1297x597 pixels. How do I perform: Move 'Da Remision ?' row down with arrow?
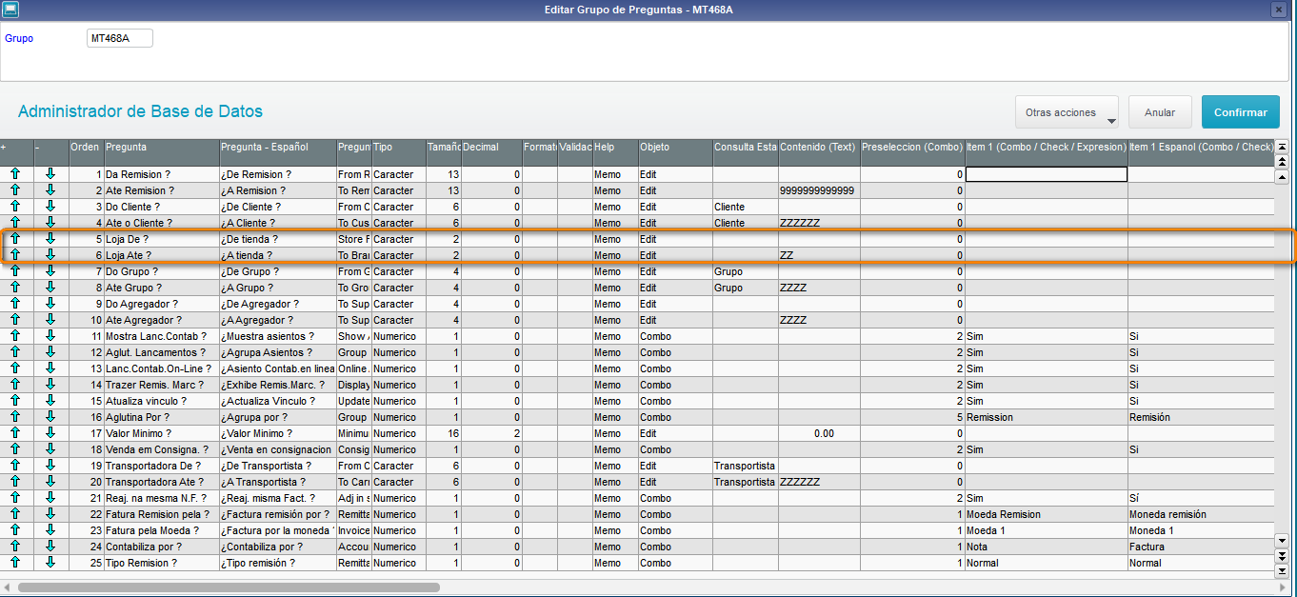tap(51, 174)
